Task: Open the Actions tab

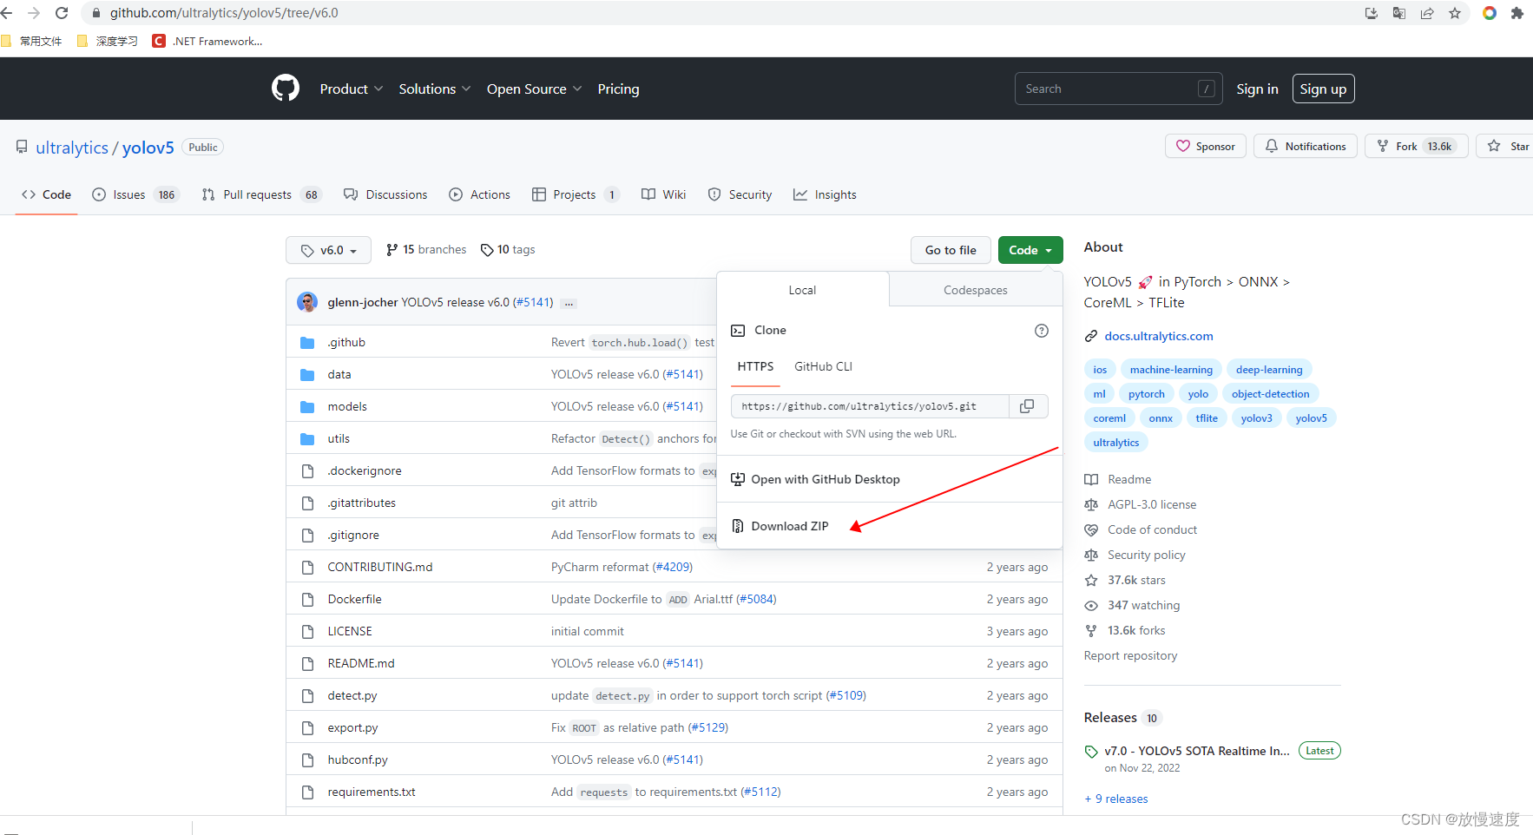Action: pyautogui.click(x=479, y=194)
